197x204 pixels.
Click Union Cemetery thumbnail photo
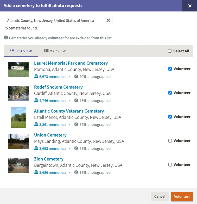coord(18,141)
